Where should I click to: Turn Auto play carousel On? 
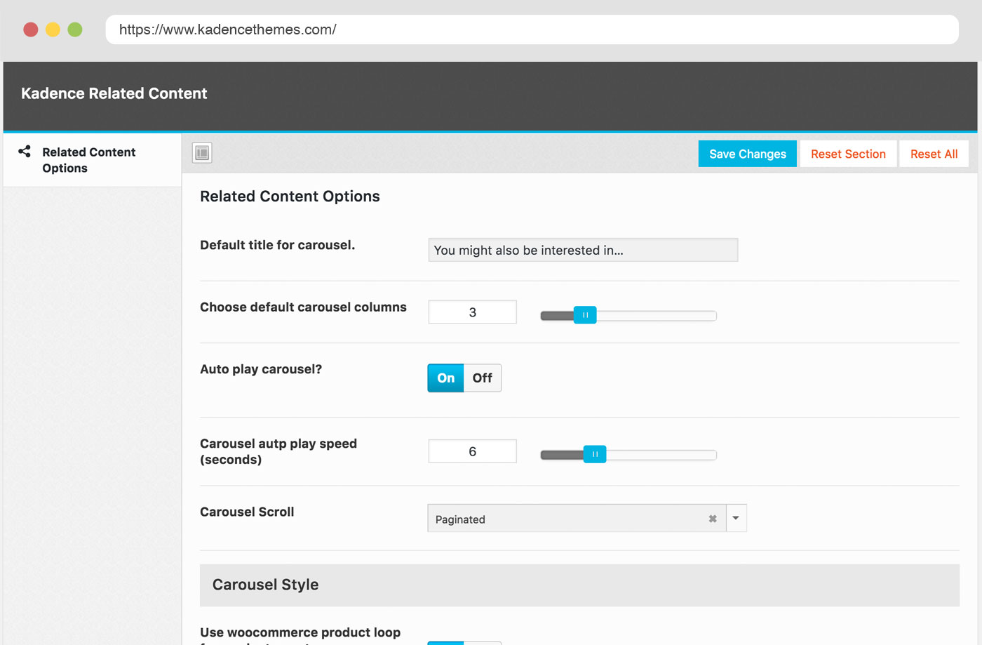pos(446,378)
